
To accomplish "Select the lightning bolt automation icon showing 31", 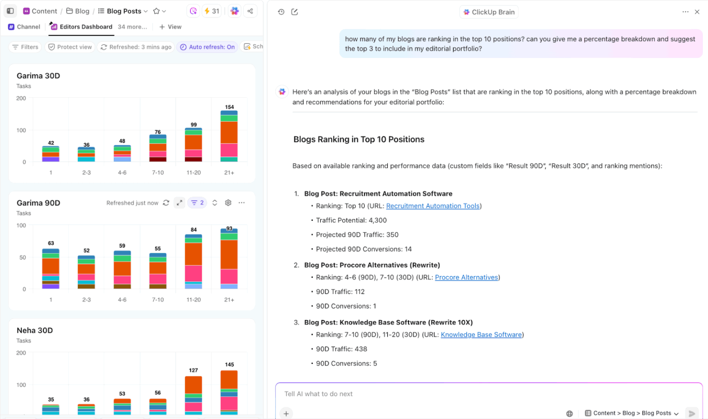I will [x=212, y=11].
